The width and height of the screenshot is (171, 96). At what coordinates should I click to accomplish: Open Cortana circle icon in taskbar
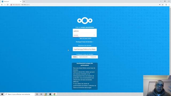pyautogui.click(x=37, y=94)
